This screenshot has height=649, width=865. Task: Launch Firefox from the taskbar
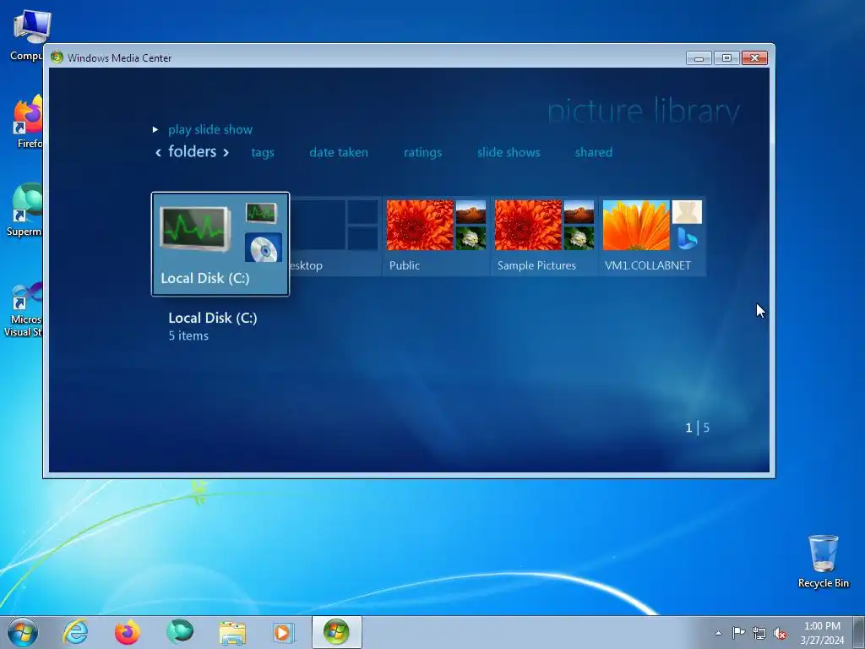pyautogui.click(x=128, y=632)
